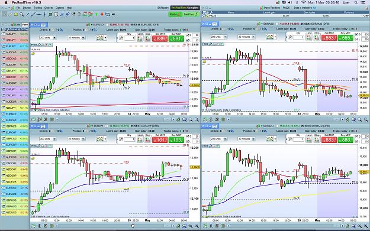Click the P6225 row in Open Positions
Screen dimensions: 370x231
tap(285, 16)
